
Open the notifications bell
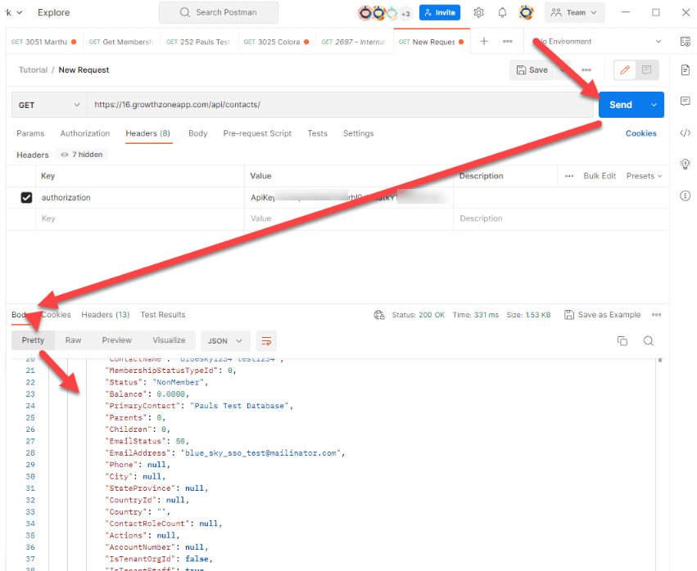pos(502,12)
